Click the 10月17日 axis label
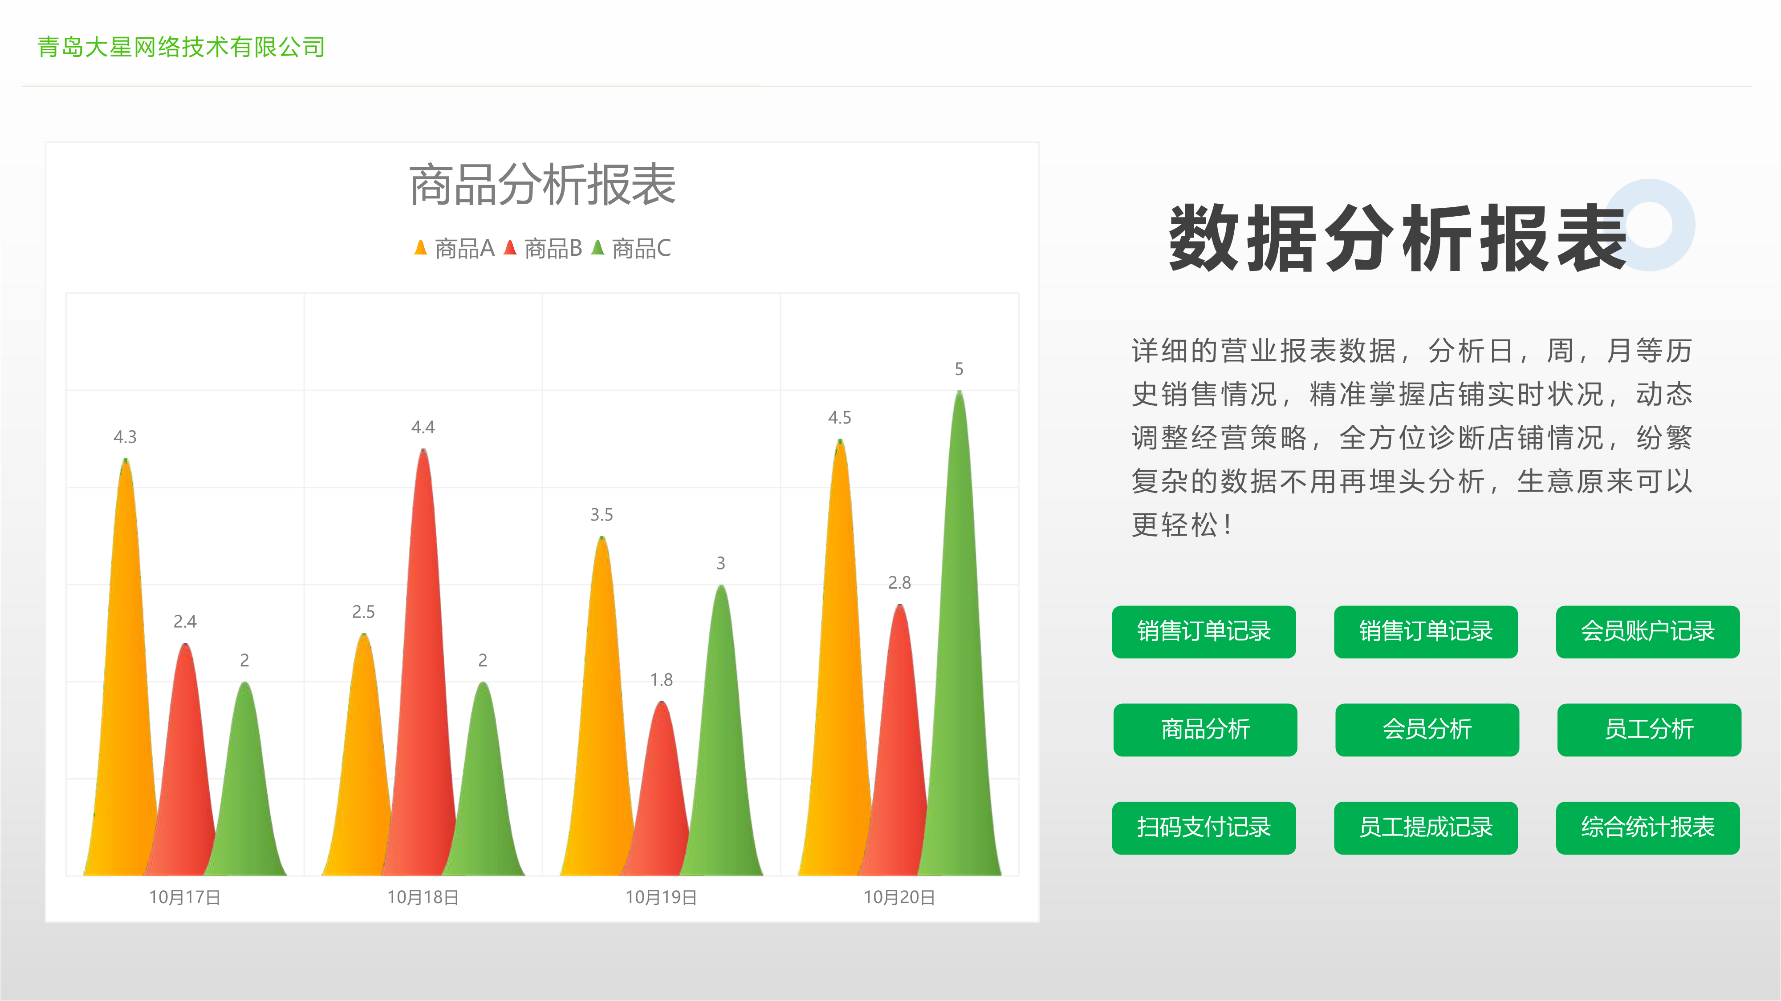 tap(185, 897)
